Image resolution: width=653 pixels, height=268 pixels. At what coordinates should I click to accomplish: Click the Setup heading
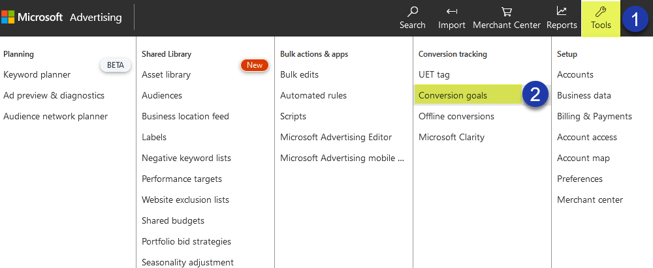[x=567, y=54]
